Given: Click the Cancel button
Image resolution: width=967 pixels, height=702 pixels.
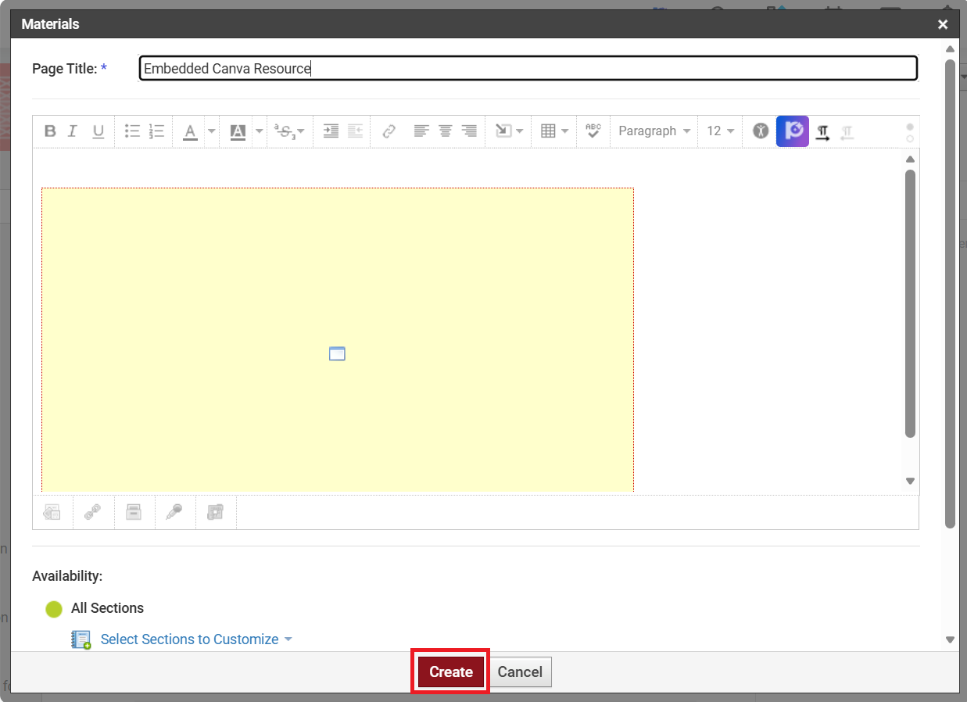Looking at the screenshot, I should coord(520,672).
